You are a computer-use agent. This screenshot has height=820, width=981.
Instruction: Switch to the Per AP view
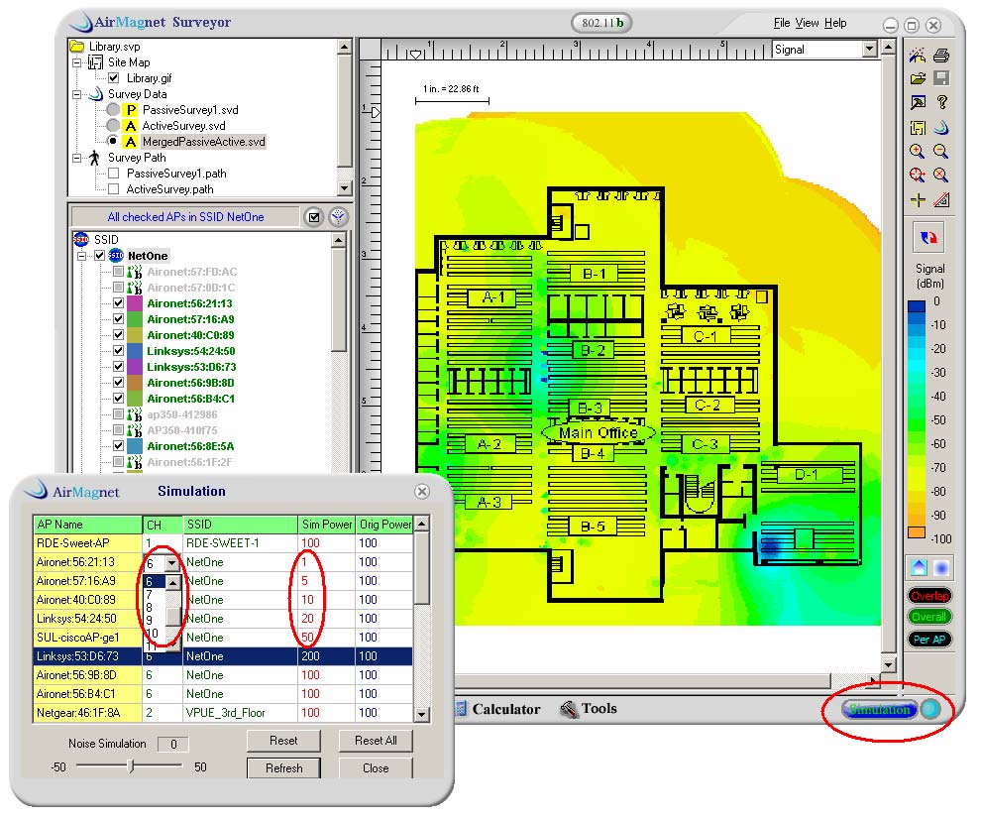[x=929, y=640]
